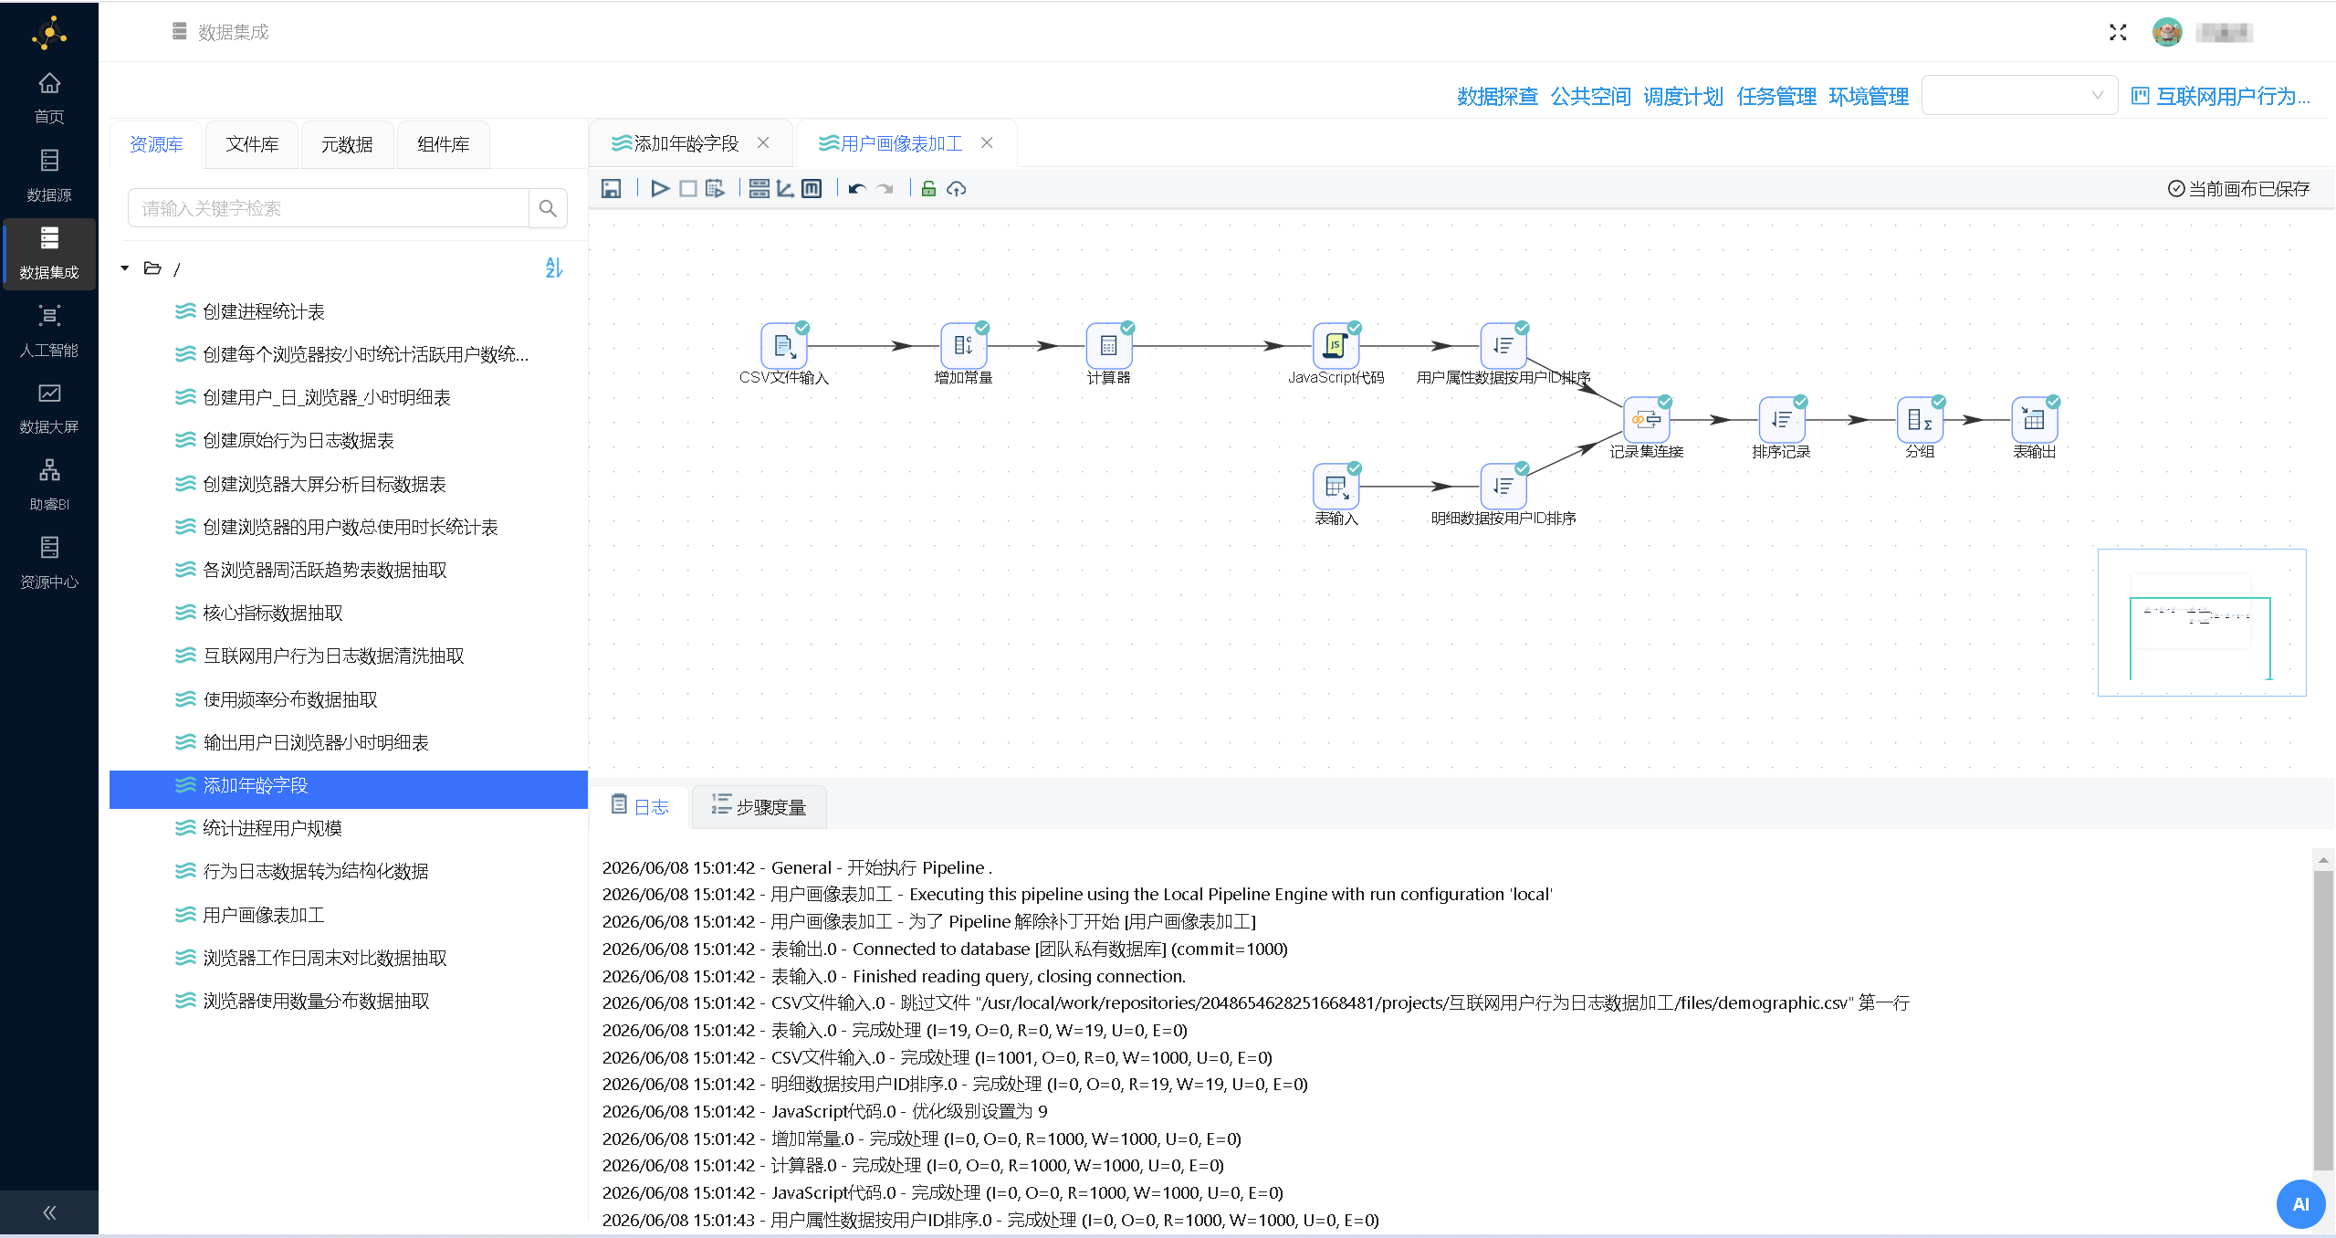The height and width of the screenshot is (1238, 2336).
Task: Open 创建进程统计表 in the tree
Action: pos(264,311)
